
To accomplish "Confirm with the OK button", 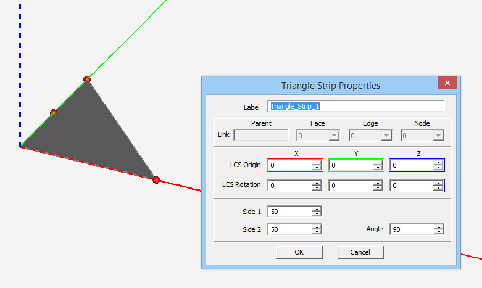I will (299, 252).
